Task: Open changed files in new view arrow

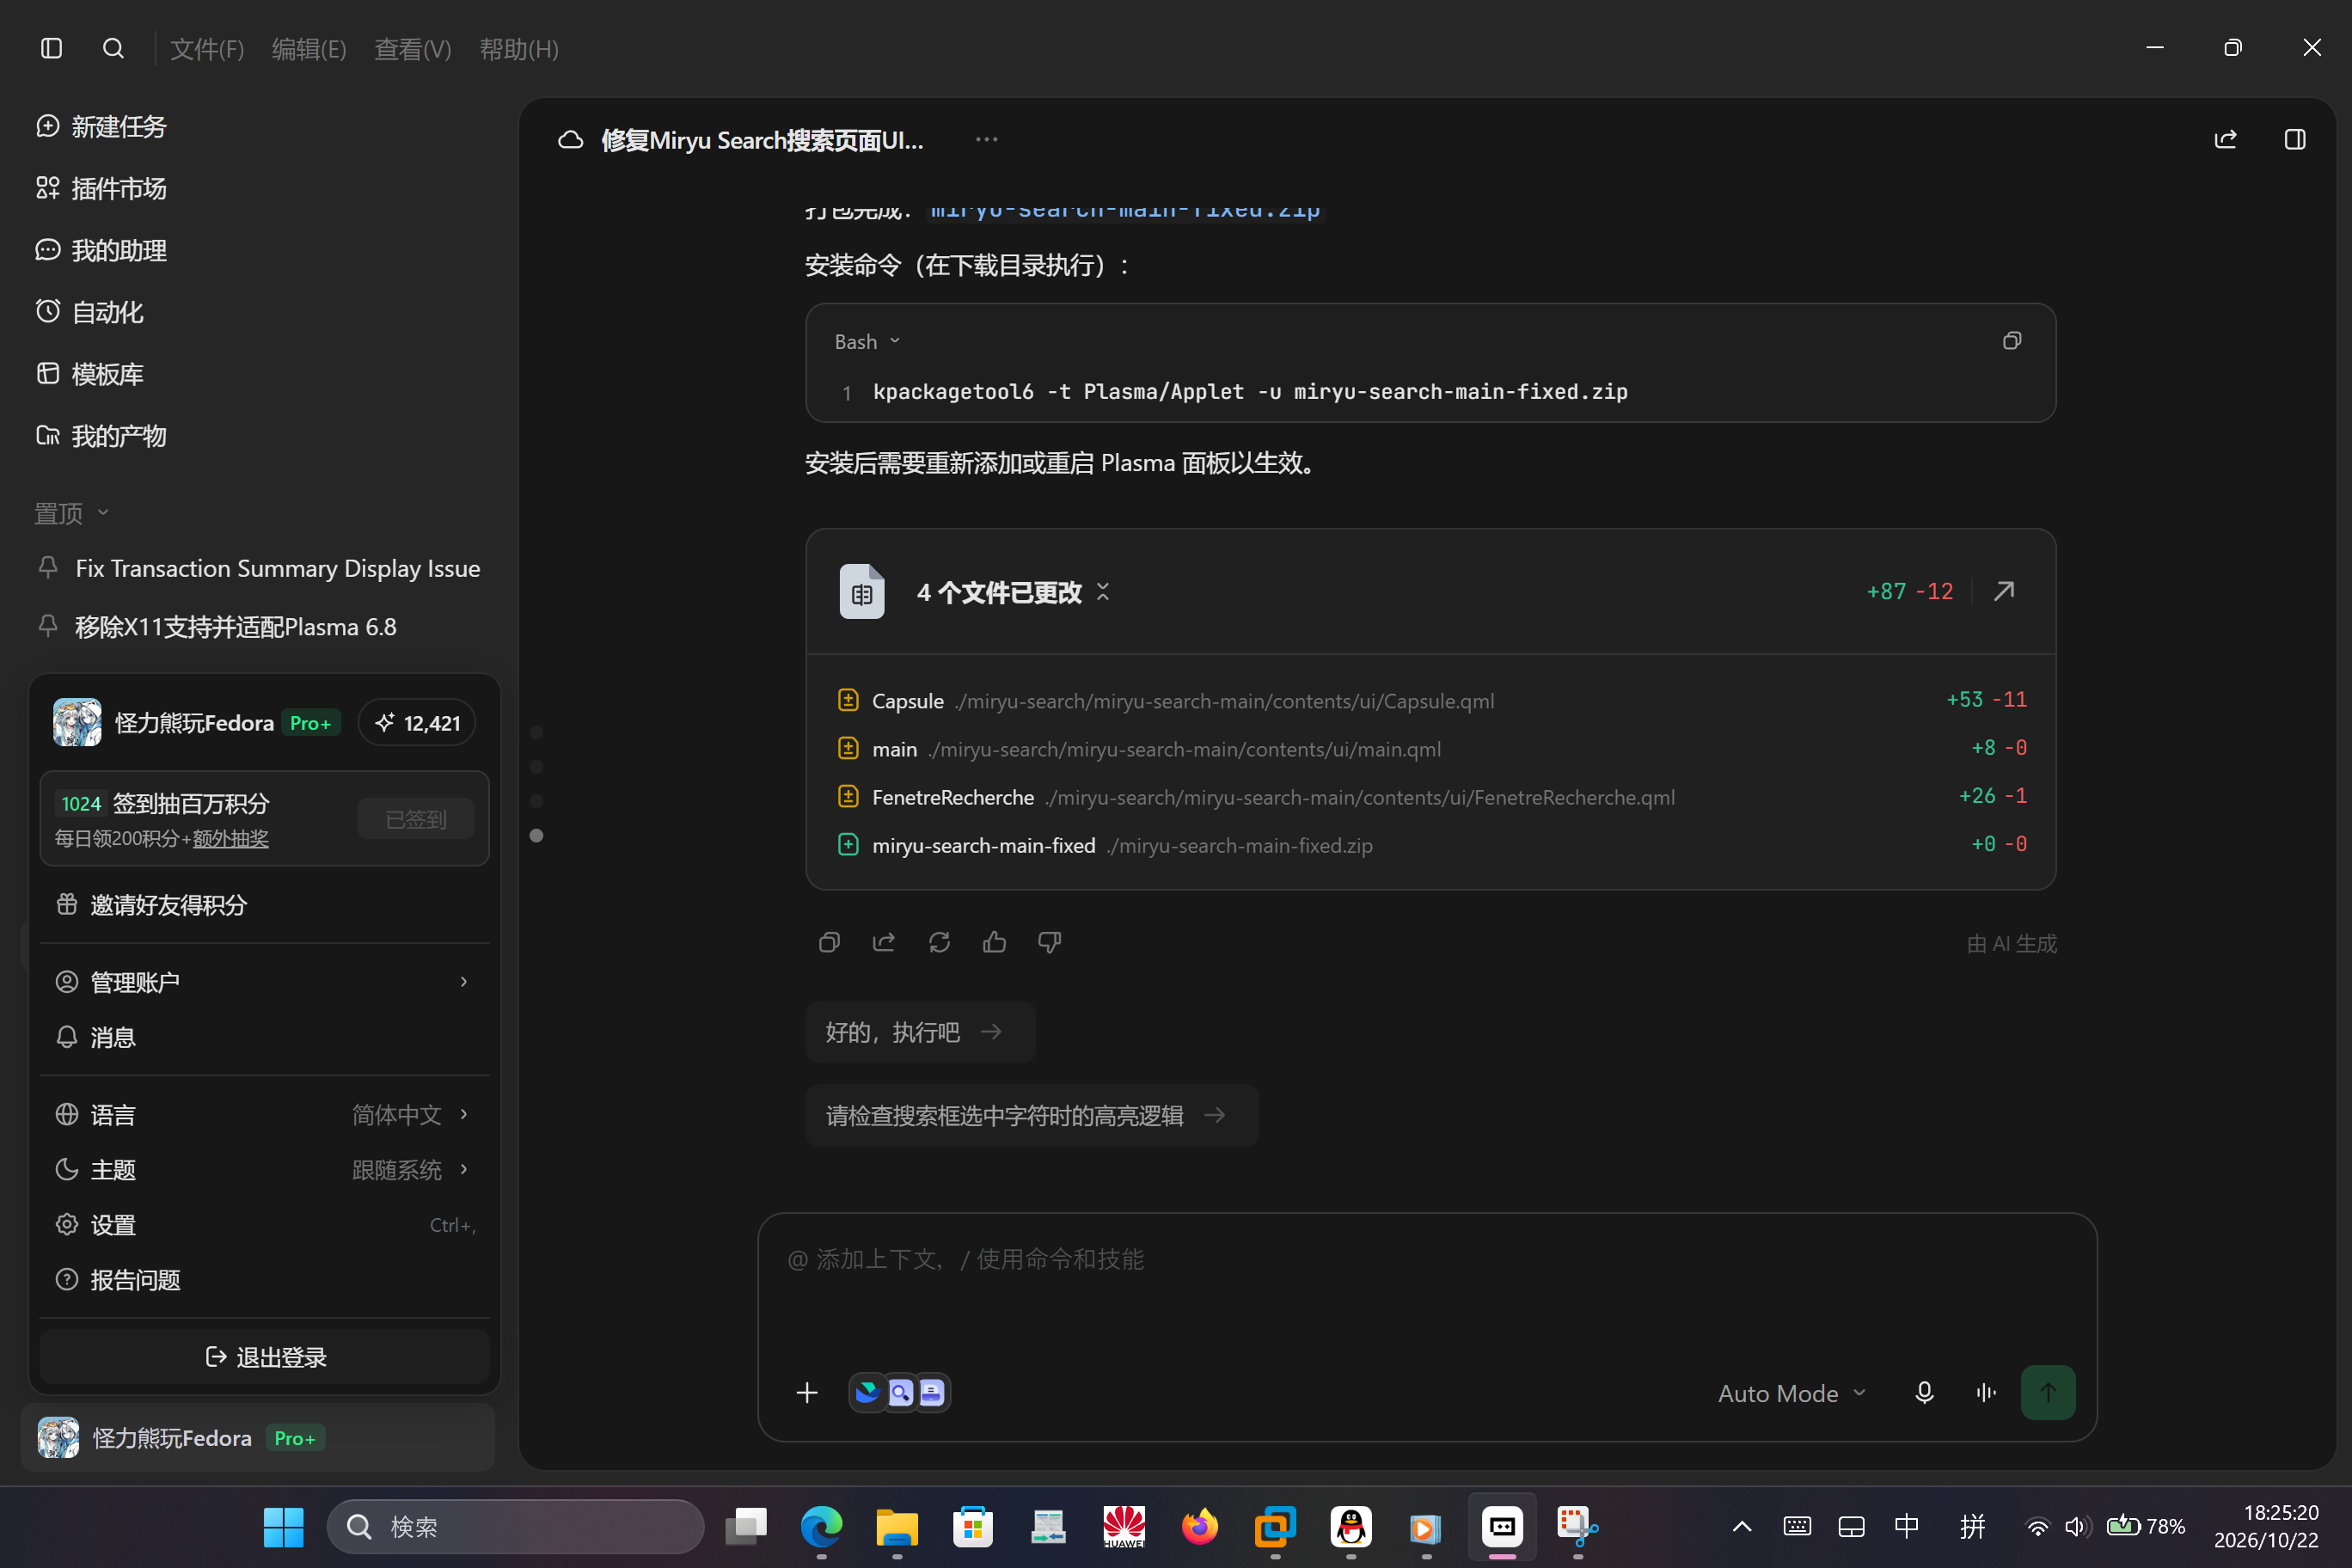Action: [x=2004, y=591]
